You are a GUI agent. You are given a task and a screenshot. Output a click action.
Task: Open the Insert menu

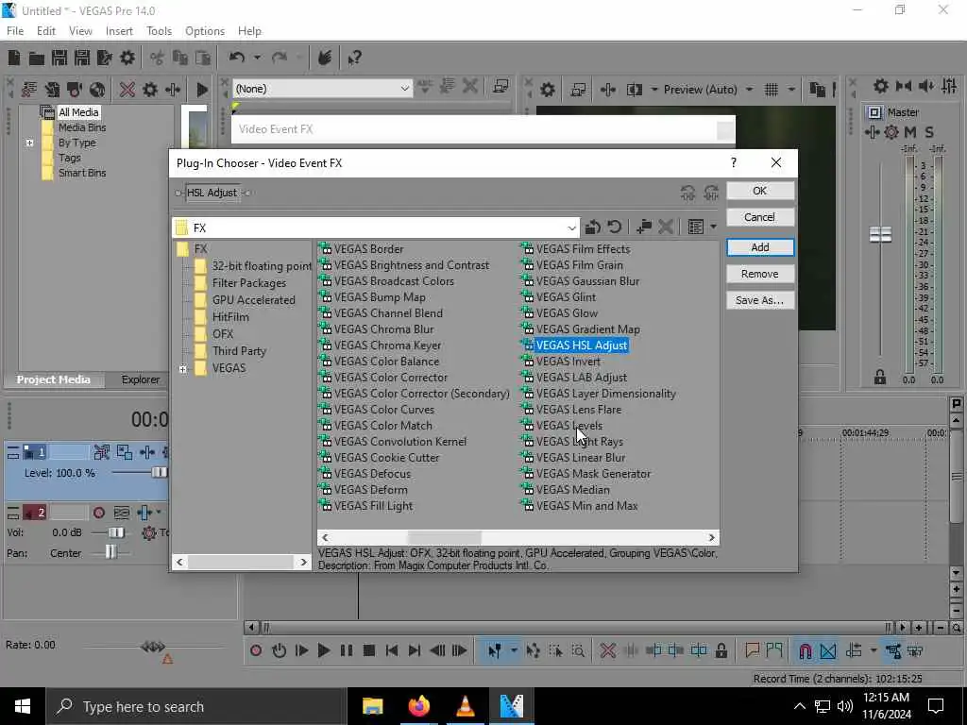(119, 31)
